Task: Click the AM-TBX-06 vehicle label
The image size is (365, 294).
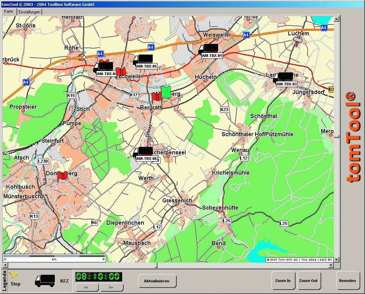Action: (147, 158)
